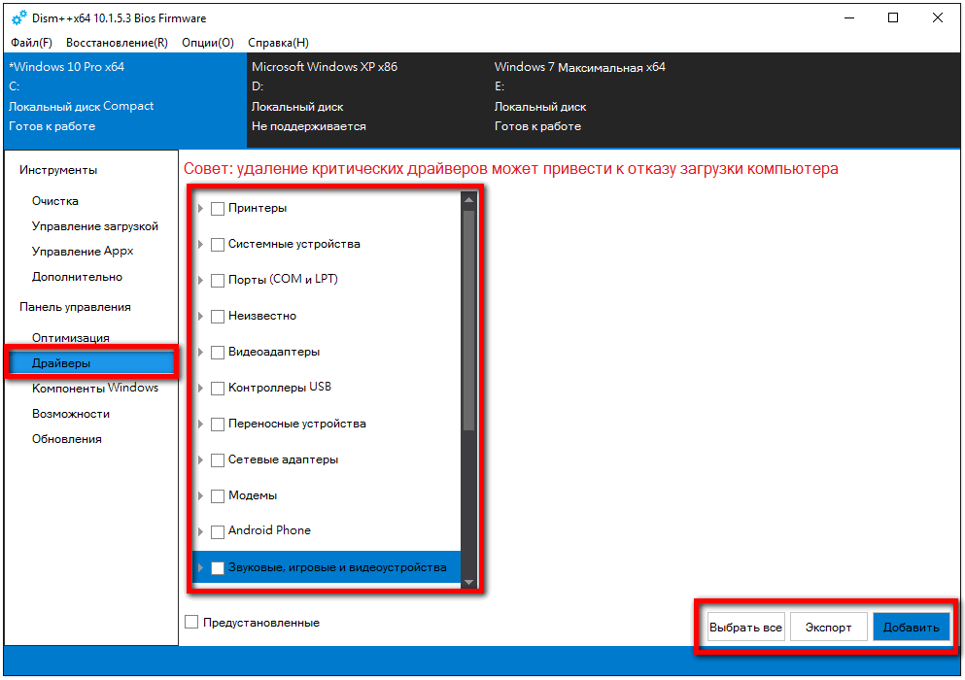Image resolution: width=965 pixels, height=680 pixels.
Task: Check the Сетевые адаптеры checkbox
Action: click(218, 459)
